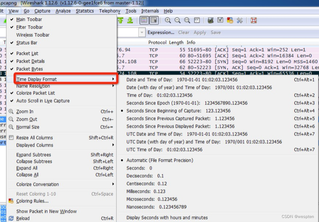Open the View menu
This screenshot has height=222, width=319.
click(x=13, y=11)
